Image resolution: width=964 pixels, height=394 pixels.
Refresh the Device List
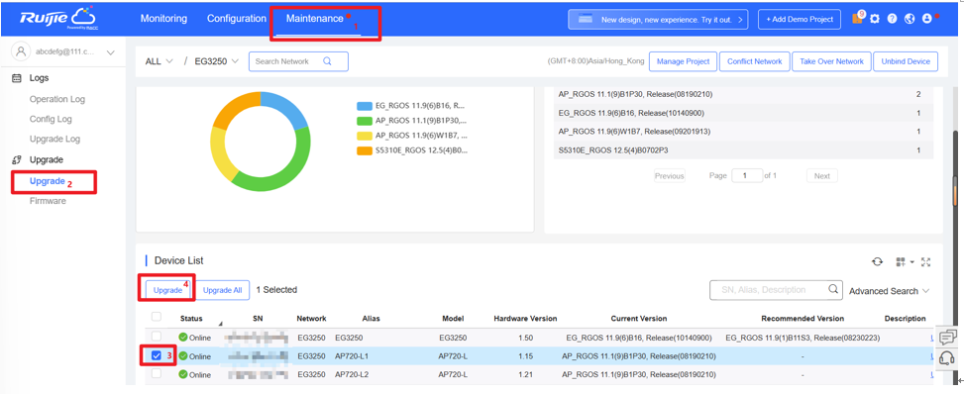pos(878,262)
